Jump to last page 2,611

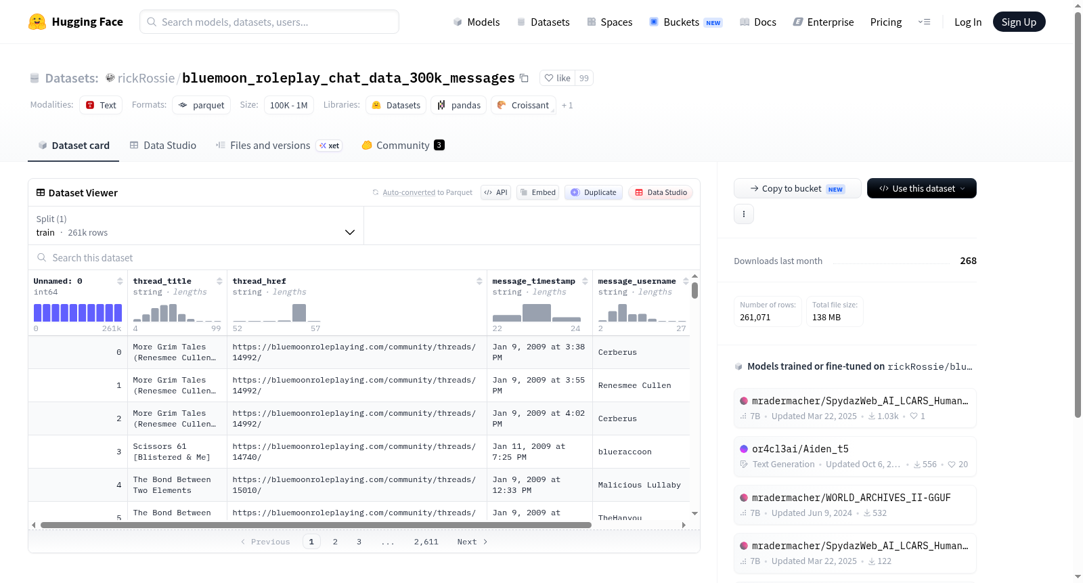(x=426, y=542)
